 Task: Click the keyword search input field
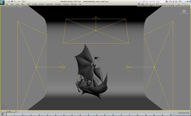click(x=155, y=2)
